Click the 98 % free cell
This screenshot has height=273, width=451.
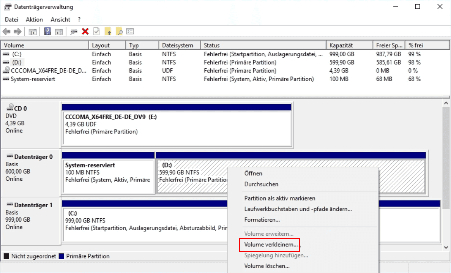tap(415, 62)
